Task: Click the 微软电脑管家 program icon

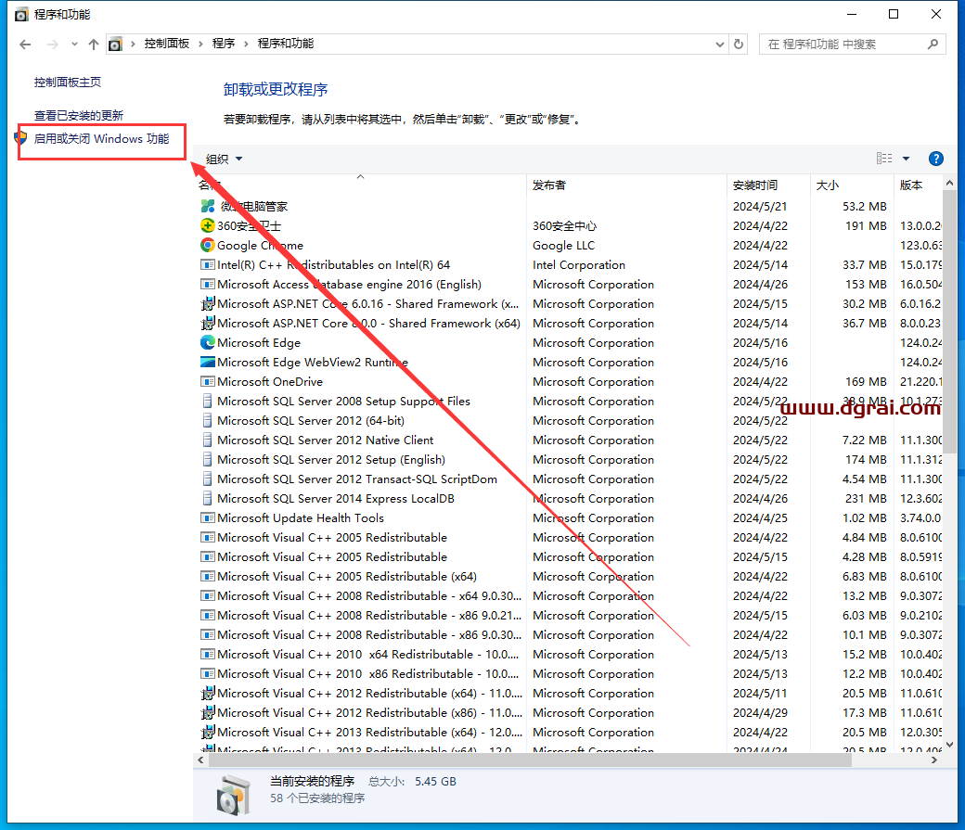Action: pos(208,206)
